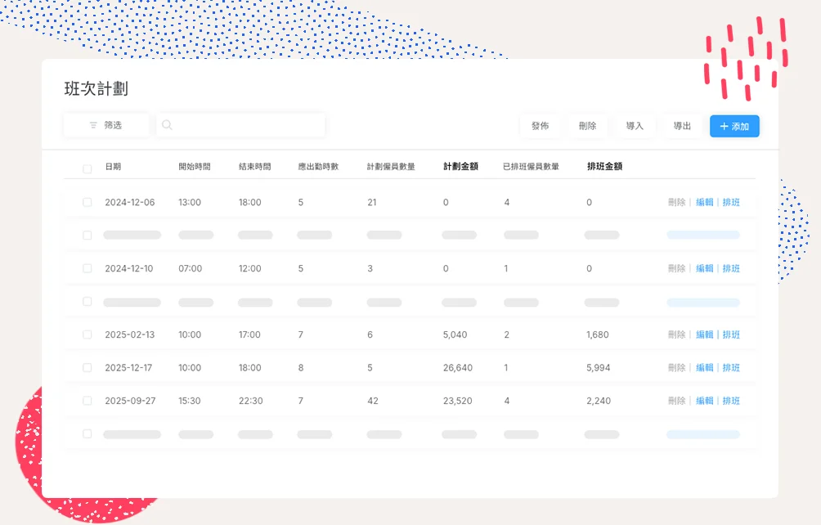Viewport: 821px width, 525px height.
Task: Click the plus icon on 添加 button
Action: (724, 127)
